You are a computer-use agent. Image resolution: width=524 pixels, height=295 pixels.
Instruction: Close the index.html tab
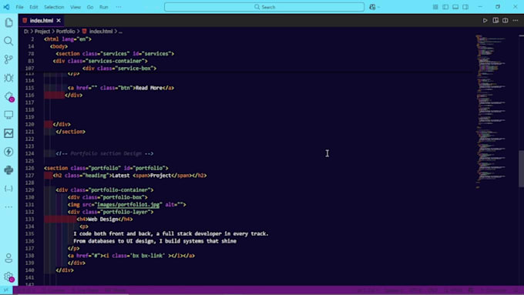59,20
